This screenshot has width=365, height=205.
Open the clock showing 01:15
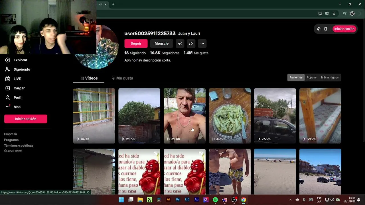coord(350,200)
